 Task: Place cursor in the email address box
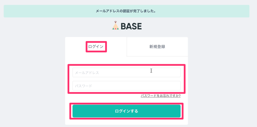tap(126, 73)
